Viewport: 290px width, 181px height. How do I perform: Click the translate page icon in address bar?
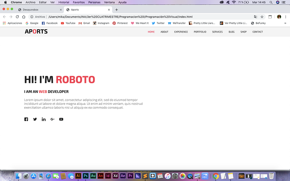[255, 17]
